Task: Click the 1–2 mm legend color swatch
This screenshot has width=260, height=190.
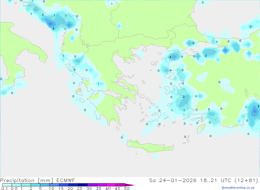Action: 26,185
